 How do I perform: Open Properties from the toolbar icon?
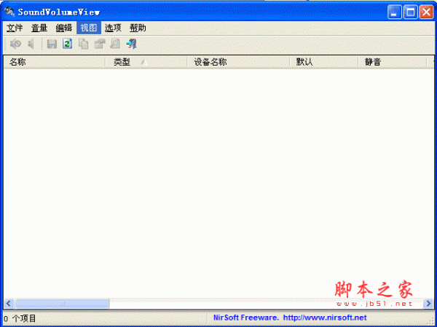[99, 44]
